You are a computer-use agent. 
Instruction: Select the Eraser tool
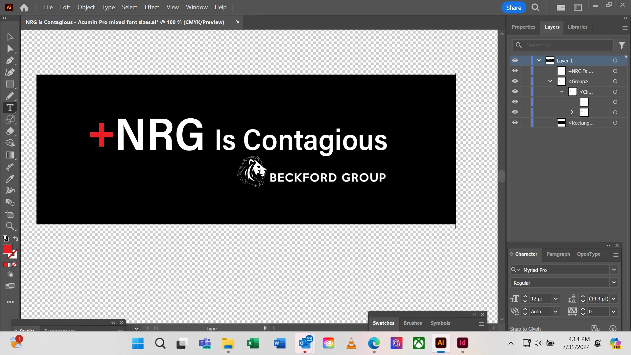(x=10, y=131)
